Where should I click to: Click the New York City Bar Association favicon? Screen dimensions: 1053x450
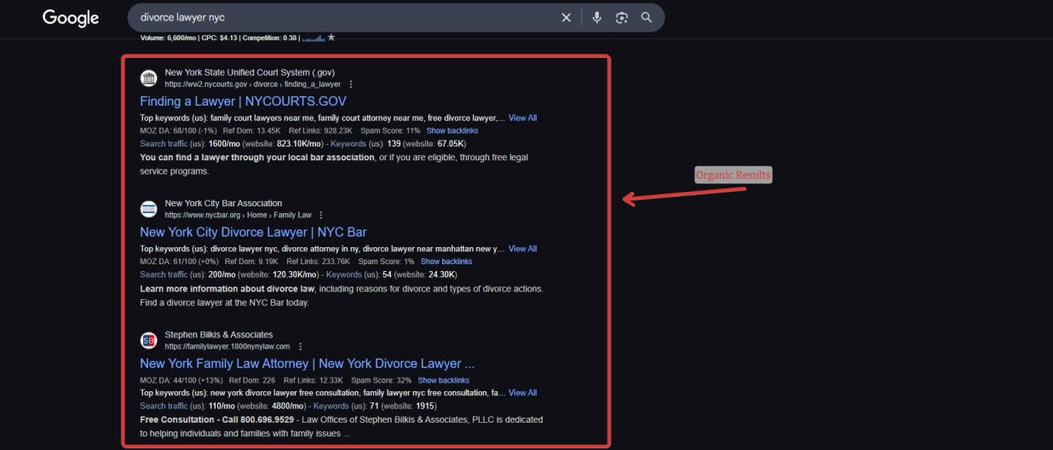(x=149, y=209)
